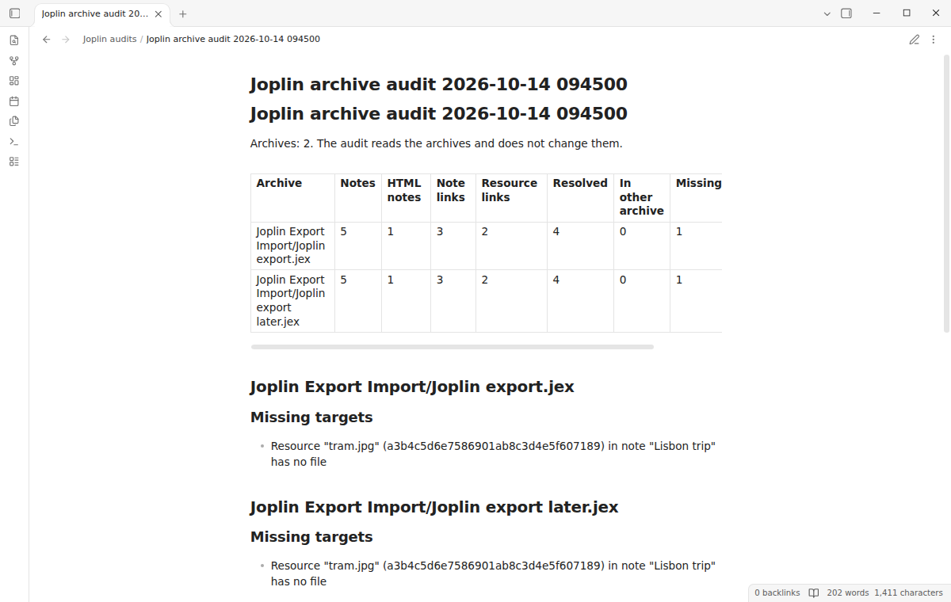The height and width of the screenshot is (602, 951).
Task: Maximize the Obsidian window
Action: click(907, 13)
